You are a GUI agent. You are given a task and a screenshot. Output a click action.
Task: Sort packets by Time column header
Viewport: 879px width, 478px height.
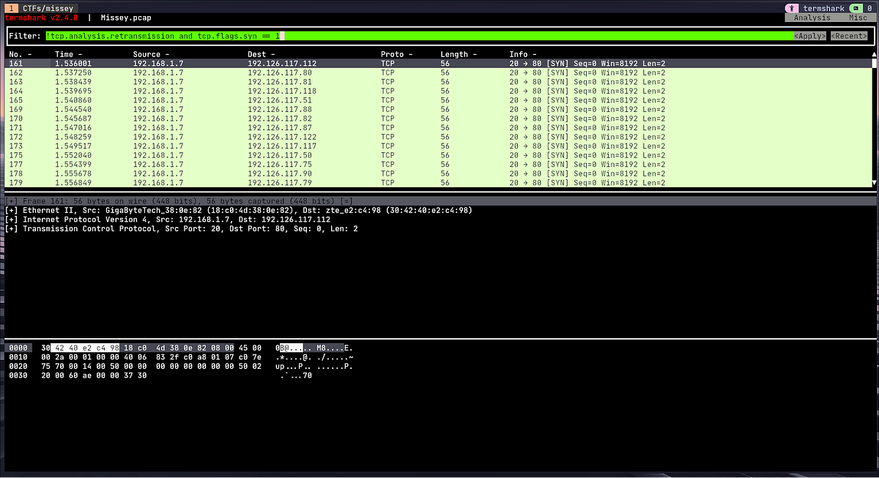click(x=68, y=55)
